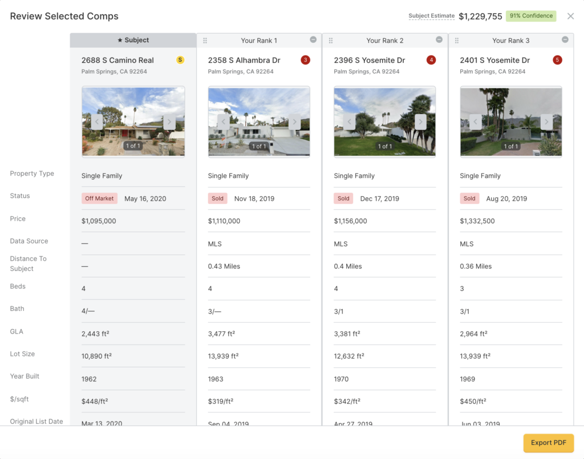Image resolution: width=584 pixels, height=459 pixels.
Task: Remove the Rank 3 comp with minus icon
Action: 565,40
